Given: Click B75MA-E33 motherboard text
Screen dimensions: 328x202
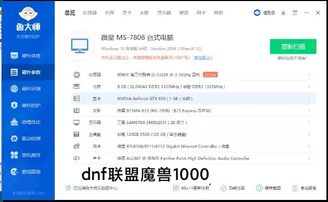Looking at the screenshot, I should [x=164, y=111].
